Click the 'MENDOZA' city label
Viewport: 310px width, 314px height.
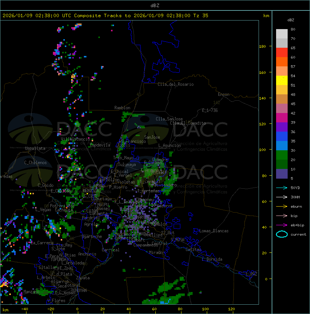(x=91, y=191)
